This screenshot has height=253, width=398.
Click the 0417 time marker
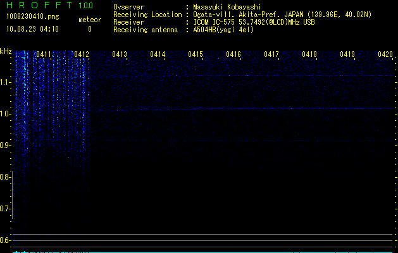(271, 54)
